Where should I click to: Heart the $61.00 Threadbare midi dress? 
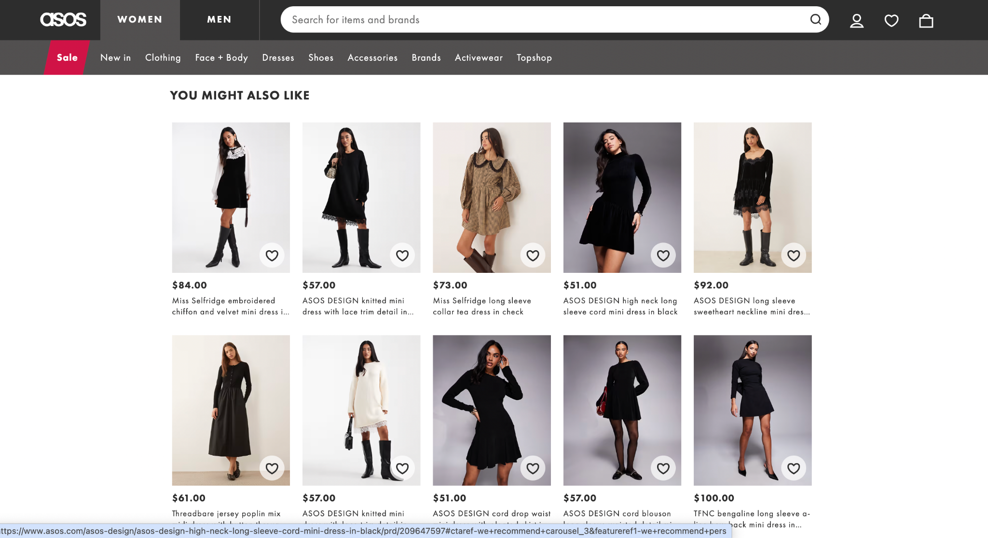click(272, 468)
